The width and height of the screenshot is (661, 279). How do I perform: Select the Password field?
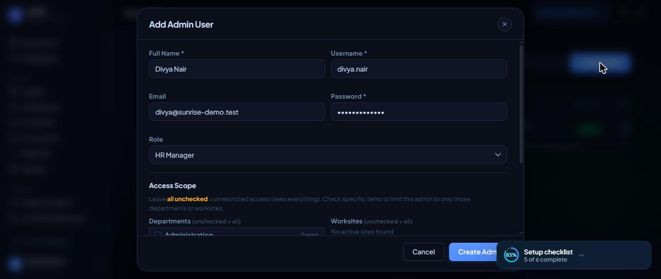point(419,112)
